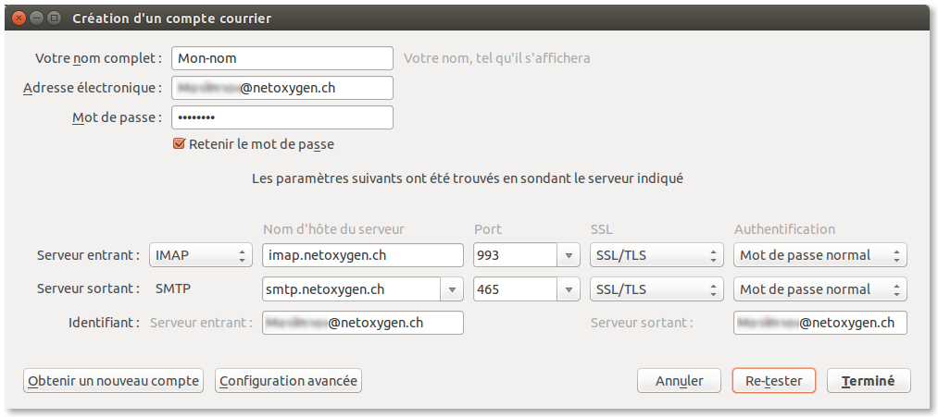Expand incoming port 993 dropdown arrow
Image resolution: width=938 pixels, height=417 pixels.
(x=569, y=255)
